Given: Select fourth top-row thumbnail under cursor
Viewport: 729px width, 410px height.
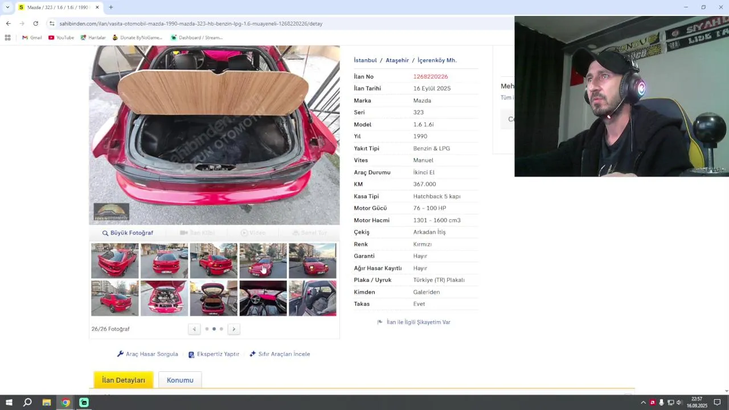Looking at the screenshot, I should click(x=263, y=261).
